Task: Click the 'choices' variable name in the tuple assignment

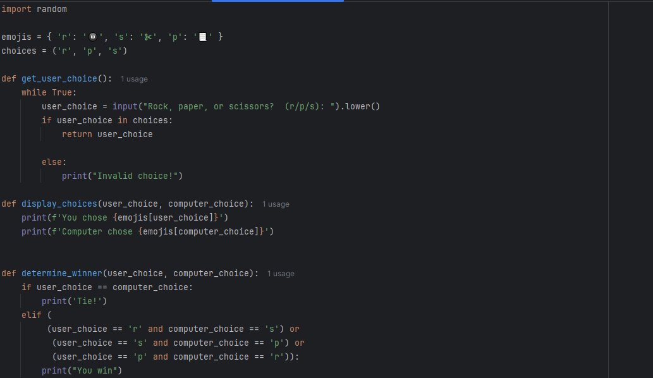Action: tap(19, 51)
